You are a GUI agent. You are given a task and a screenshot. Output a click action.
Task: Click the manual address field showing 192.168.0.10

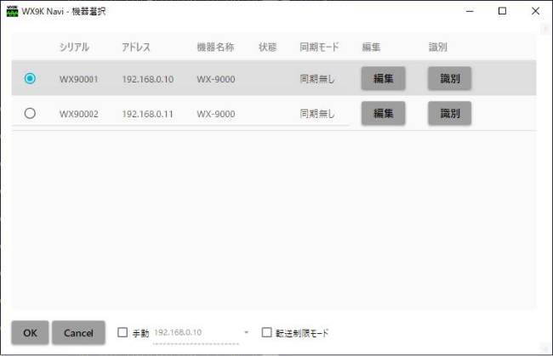point(194,333)
